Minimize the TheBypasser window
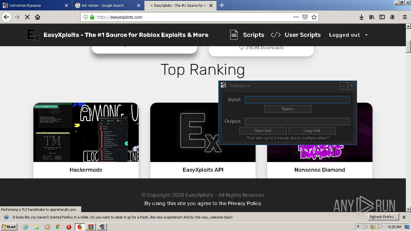The width and height of the screenshot is (411, 231). [x=344, y=86]
